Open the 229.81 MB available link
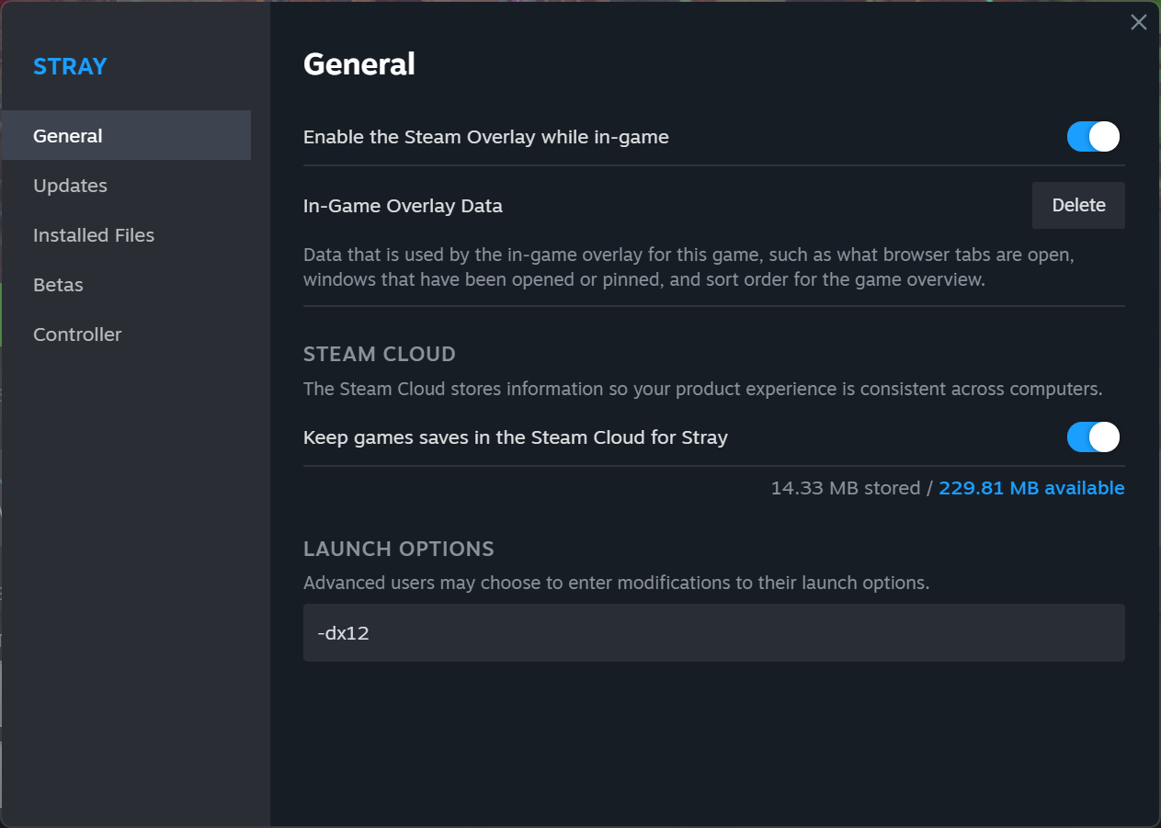Screen dimensions: 1161x828 1031,488
